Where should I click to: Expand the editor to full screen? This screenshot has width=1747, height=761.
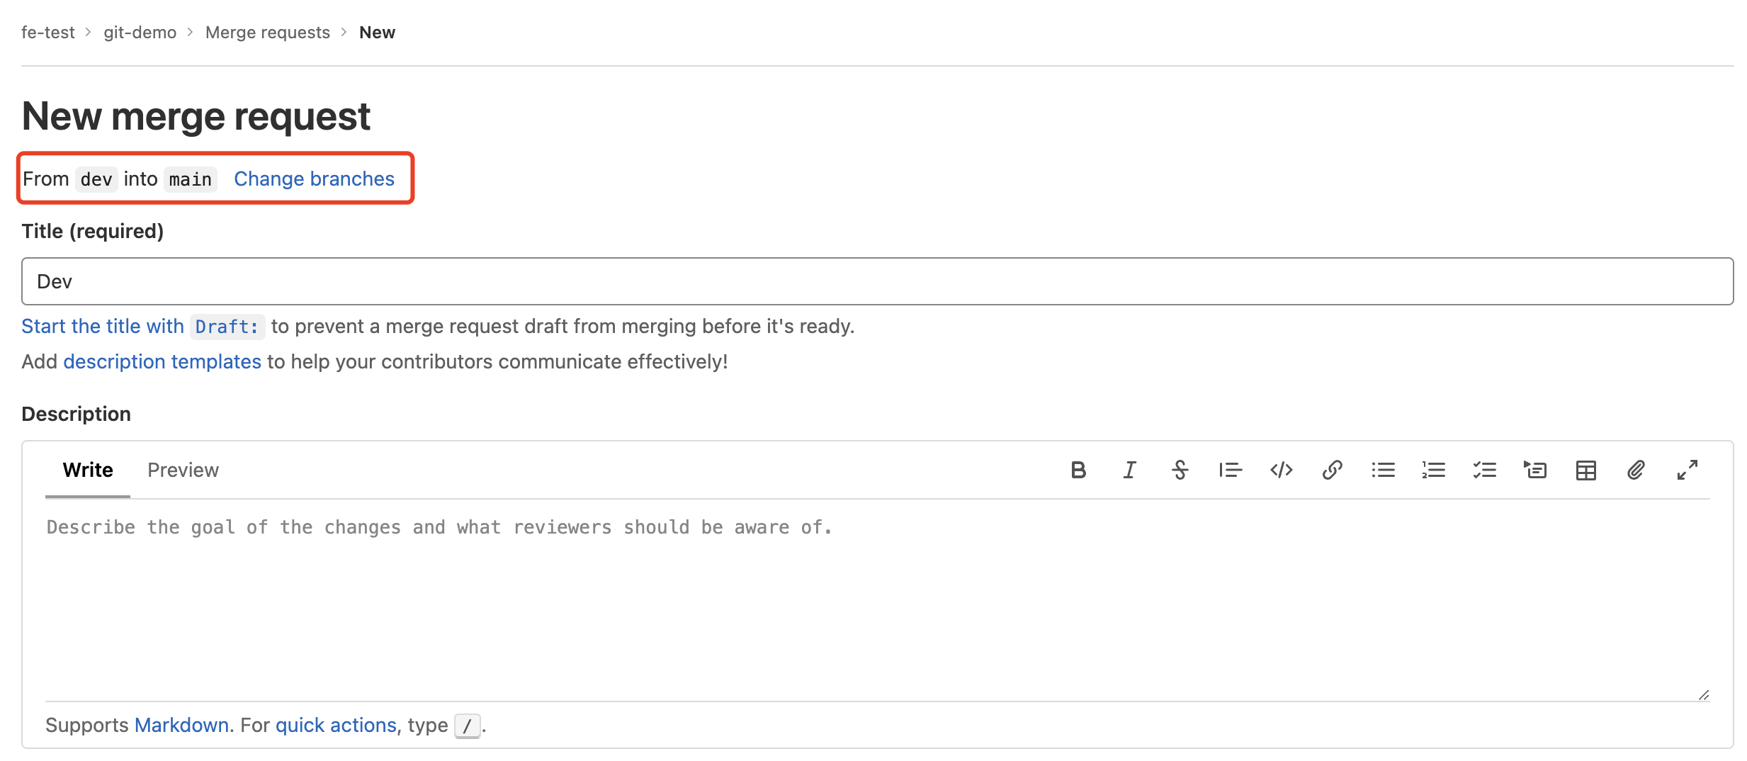(x=1687, y=470)
